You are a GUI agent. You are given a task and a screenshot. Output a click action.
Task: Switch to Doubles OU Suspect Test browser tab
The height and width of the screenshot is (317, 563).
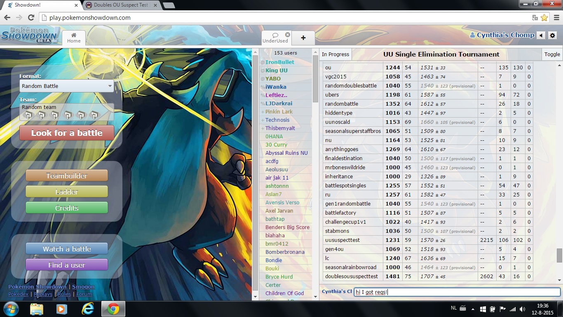[120, 5]
